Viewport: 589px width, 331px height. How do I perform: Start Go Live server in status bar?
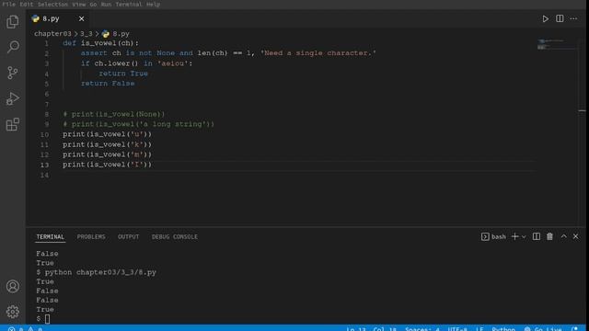coord(543,328)
